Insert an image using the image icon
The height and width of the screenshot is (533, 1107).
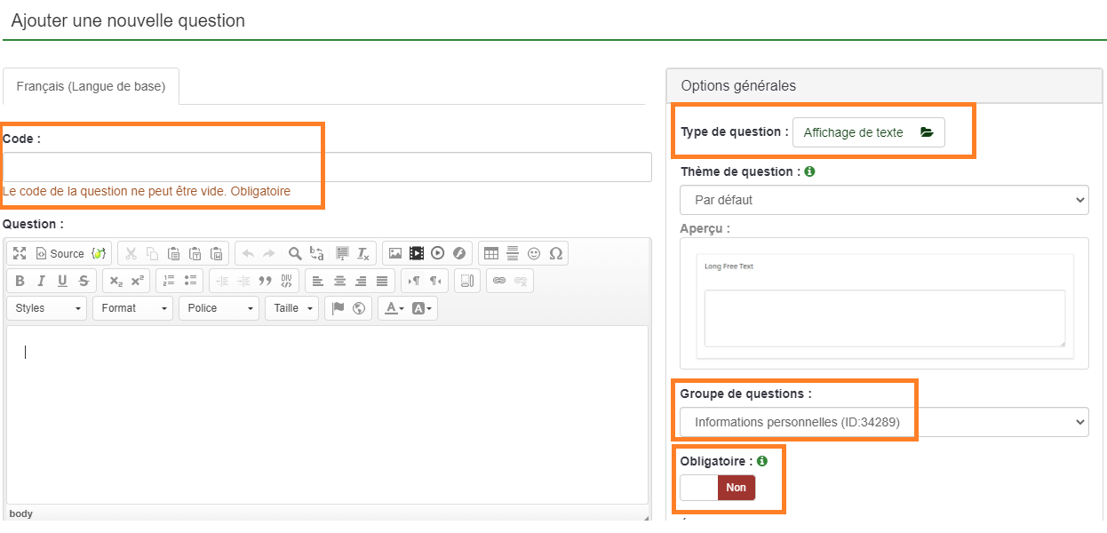click(395, 253)
